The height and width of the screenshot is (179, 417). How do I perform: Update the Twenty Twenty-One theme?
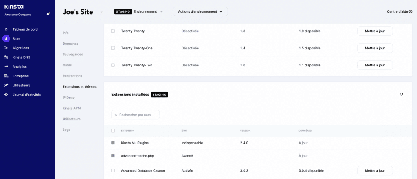coord(375,48)
